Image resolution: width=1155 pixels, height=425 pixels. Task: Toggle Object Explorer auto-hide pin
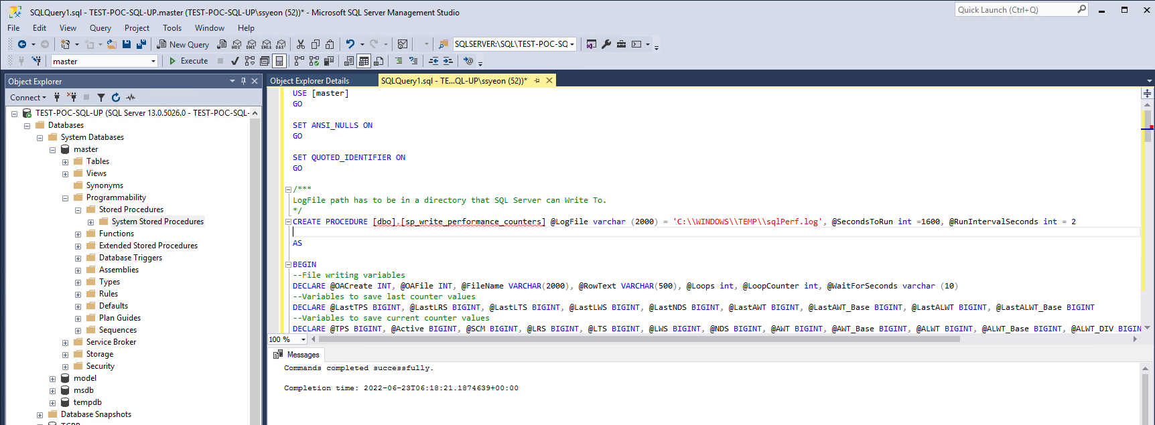coord(244,81)
